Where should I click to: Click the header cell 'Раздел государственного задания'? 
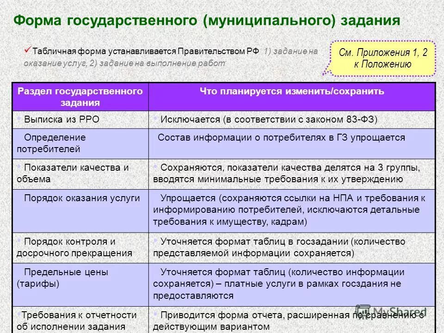pyautogui.click(x=80, y=97)
